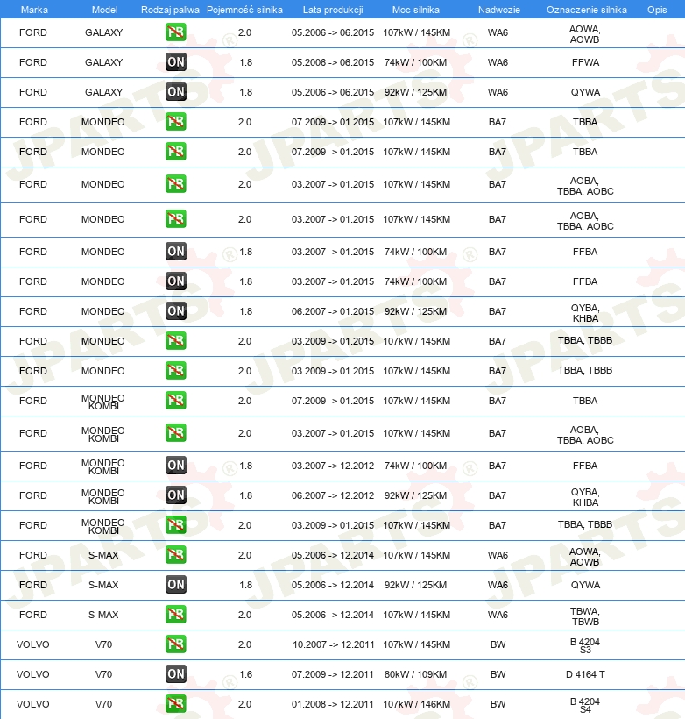Image resolution: width=685 pixels, height=719 pixels.
Task: Click the 80kW / 109KM power value
Action: [415, 674]
